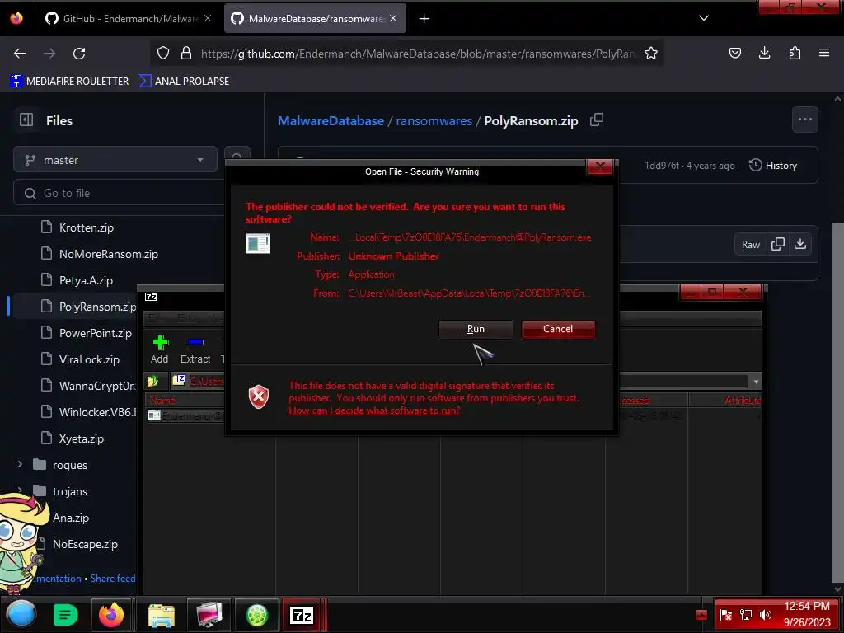Save page to Pocket

pyautogui.click(x=734, y=53)
